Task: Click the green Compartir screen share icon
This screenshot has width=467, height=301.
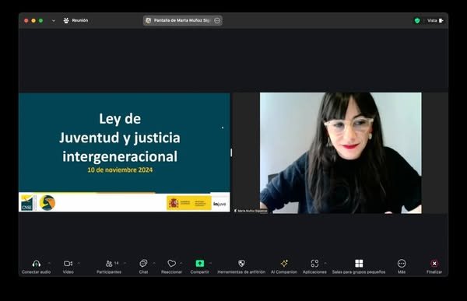Action: coord(199,264)
